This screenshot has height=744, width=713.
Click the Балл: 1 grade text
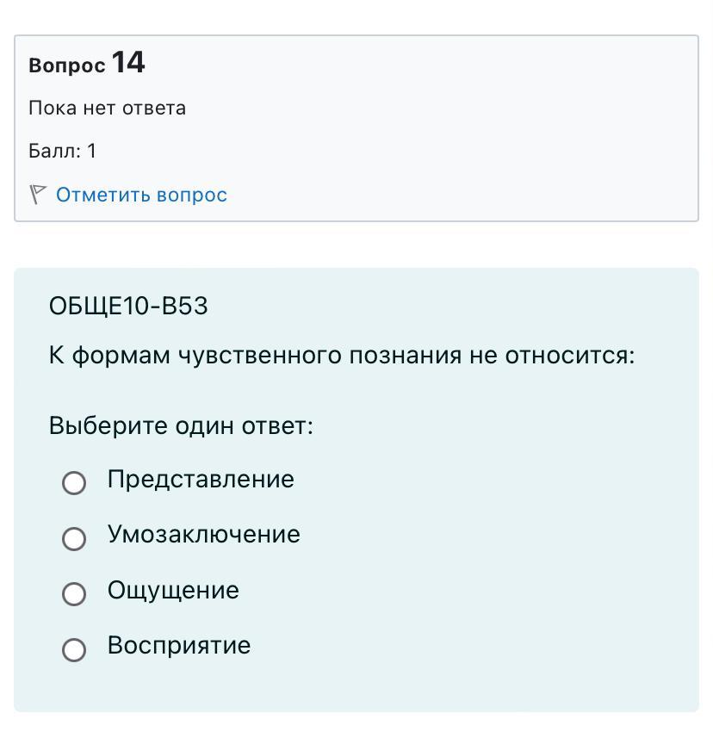coord(63,151)
